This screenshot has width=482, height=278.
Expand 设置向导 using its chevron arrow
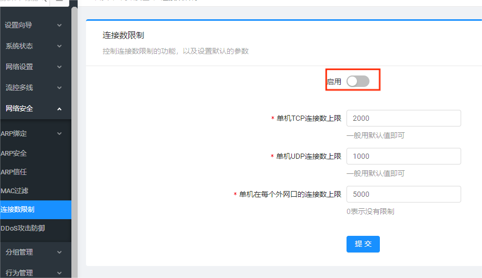(x=59, y=25)
